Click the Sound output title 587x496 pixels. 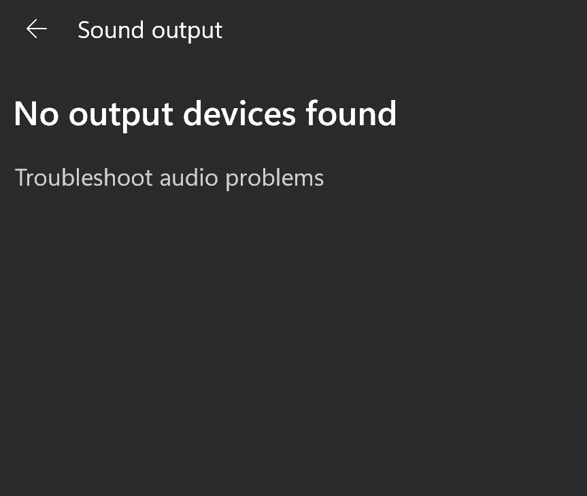150,30
